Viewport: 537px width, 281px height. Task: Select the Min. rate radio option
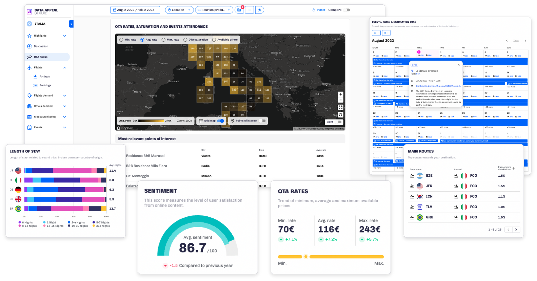point(121,40)
